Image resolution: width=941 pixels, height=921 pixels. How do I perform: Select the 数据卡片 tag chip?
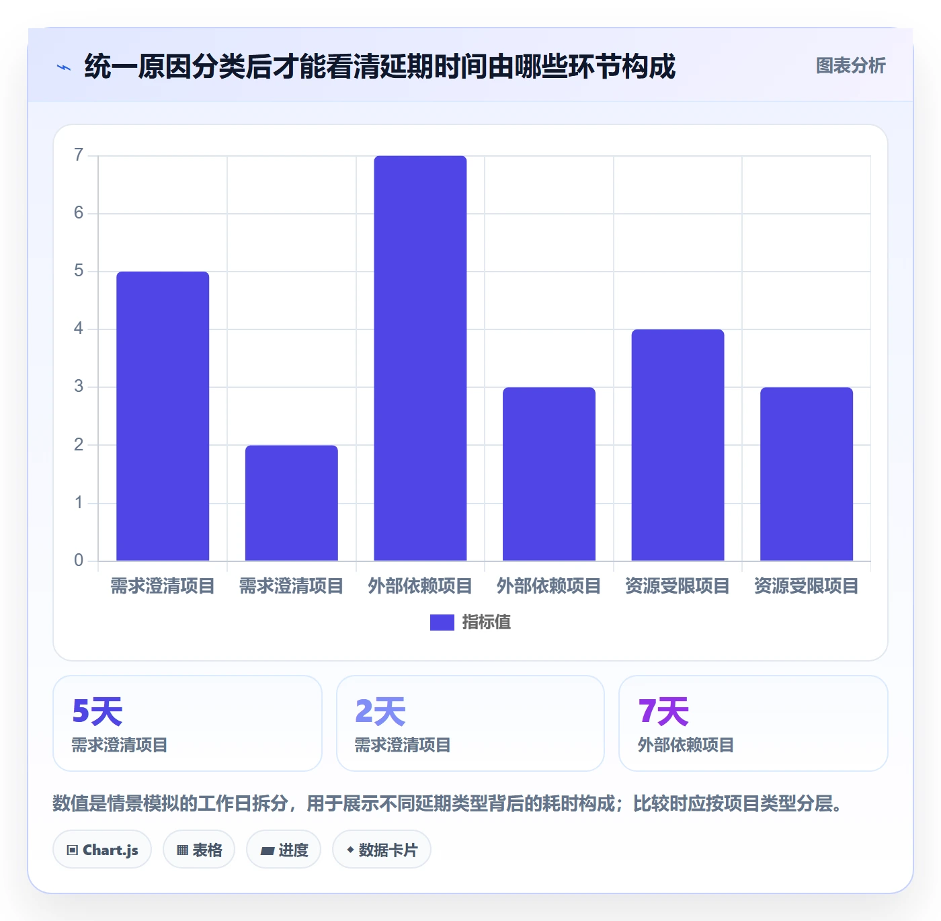[x=382, y=850]
